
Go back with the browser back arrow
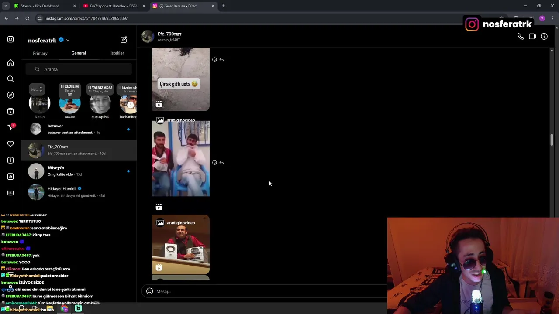coord(6,18)
